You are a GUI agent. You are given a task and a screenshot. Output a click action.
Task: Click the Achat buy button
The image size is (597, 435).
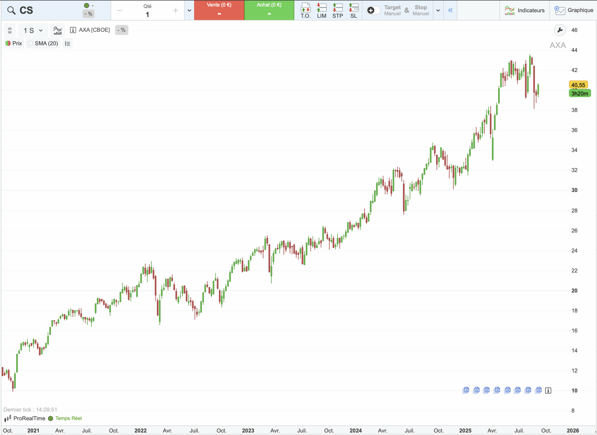pos(269,10)
